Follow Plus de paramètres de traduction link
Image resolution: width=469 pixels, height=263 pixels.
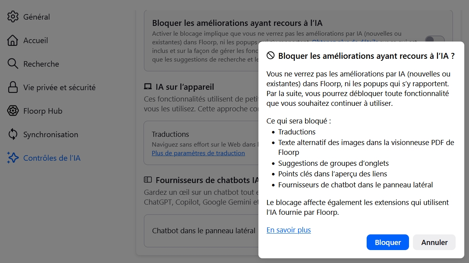tap(198, 153)
